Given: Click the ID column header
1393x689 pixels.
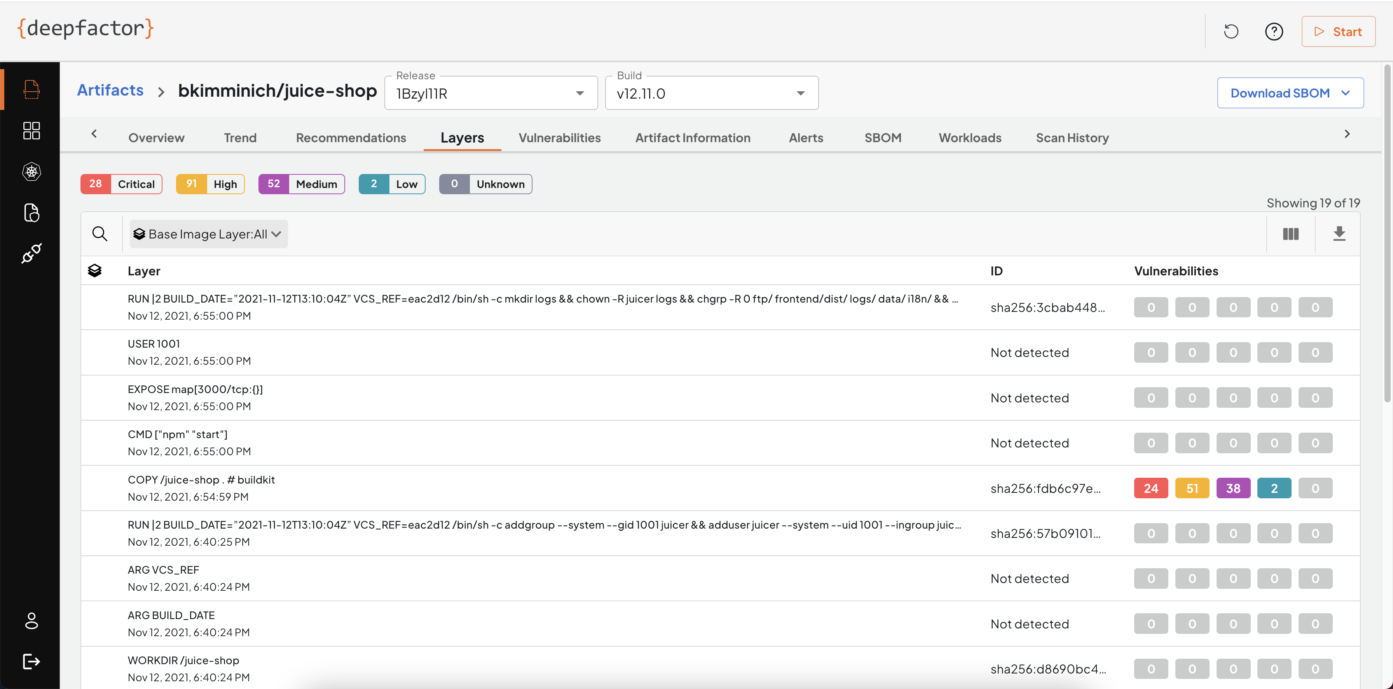Looking at the screenshot, I should coord(996,271).
